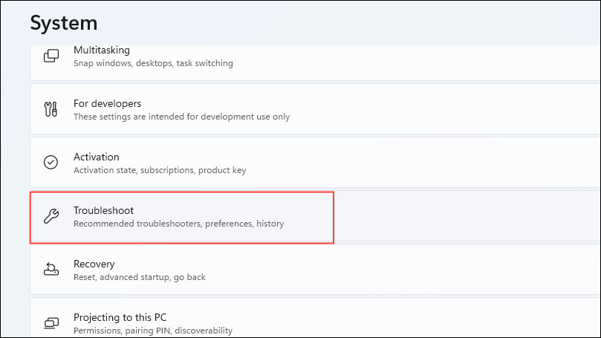The width and height of the screenshot is (601, 338).
Task: Click 'Activation state, subscriptions, product key' text
Action: pyautogui.click(x=160, y=170)
